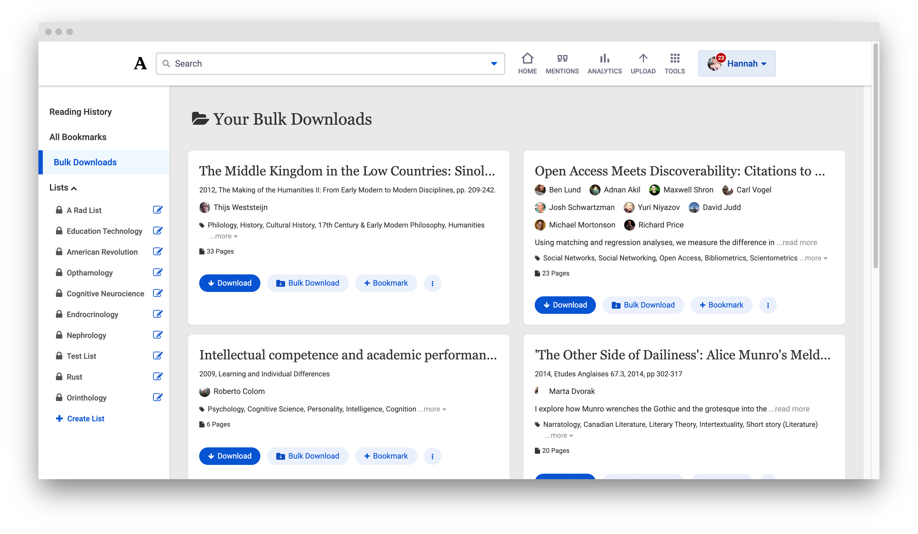Open author Richard Price's profile
This screenshot has width=918, height=534.
(660, 225)
